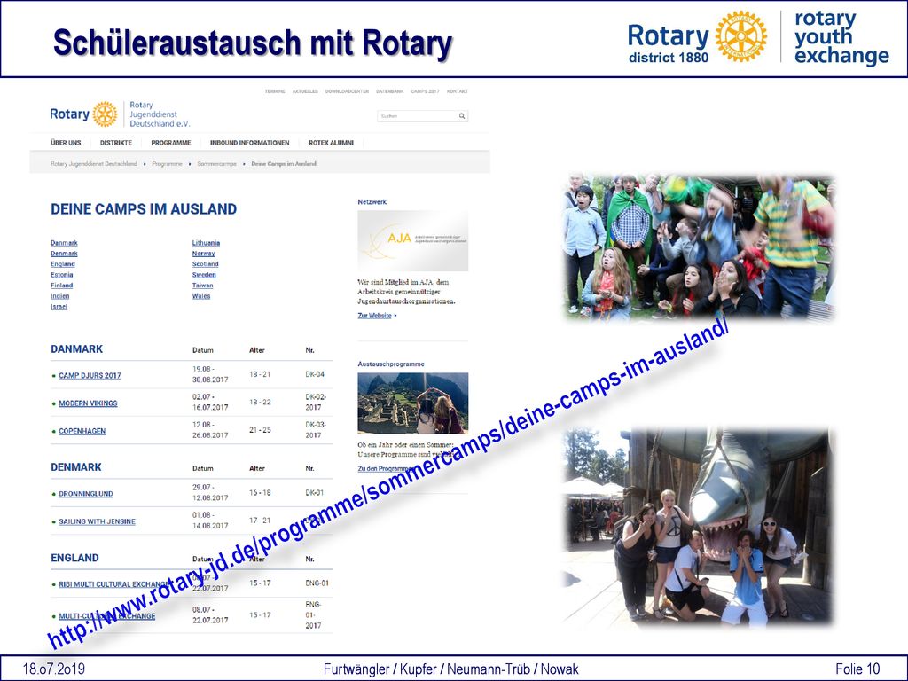Jump to Estonia in country list
This screenshot has height=681, width=908.
61,275
